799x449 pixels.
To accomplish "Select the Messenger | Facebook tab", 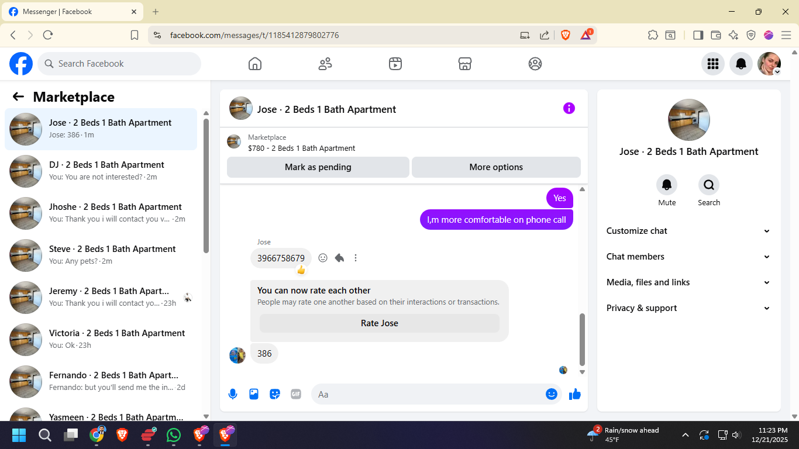I will (x=73, y=12).
